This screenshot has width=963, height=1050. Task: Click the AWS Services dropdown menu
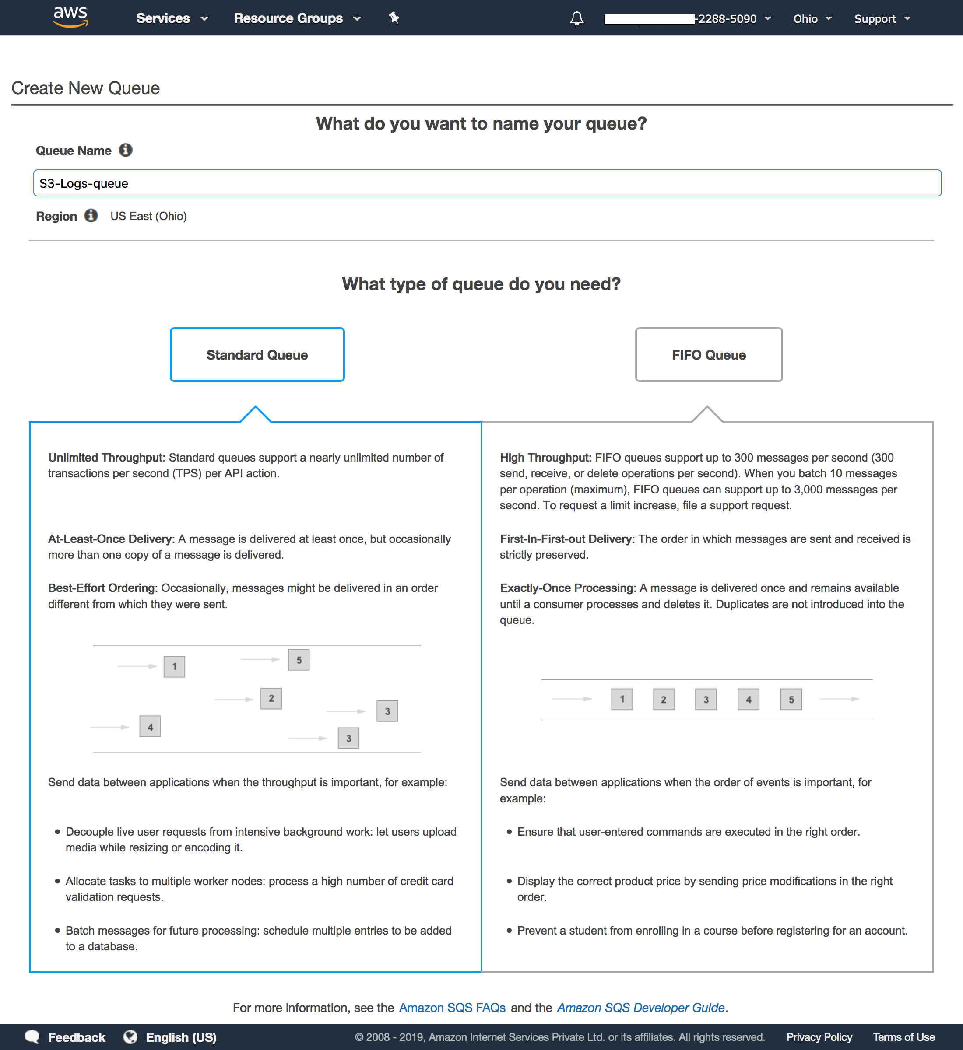point(169,18)
